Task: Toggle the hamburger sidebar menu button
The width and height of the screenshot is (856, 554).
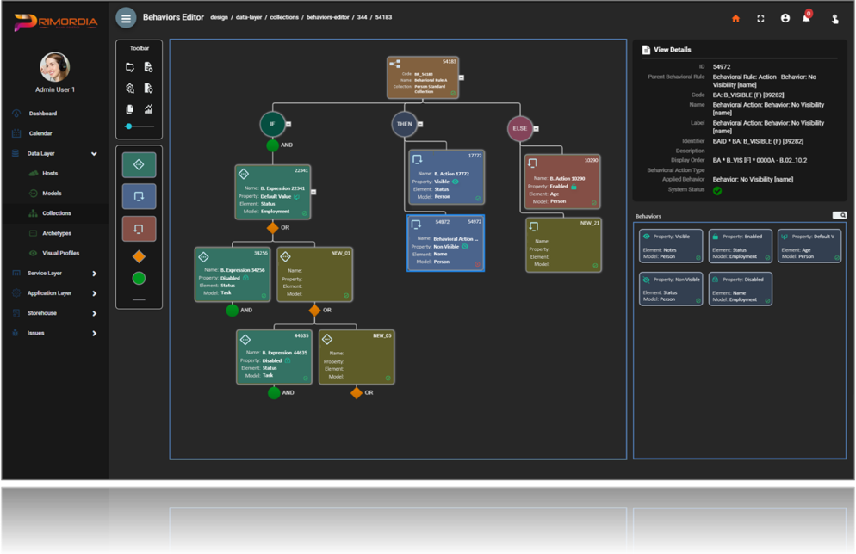Action: click(126, 18)
